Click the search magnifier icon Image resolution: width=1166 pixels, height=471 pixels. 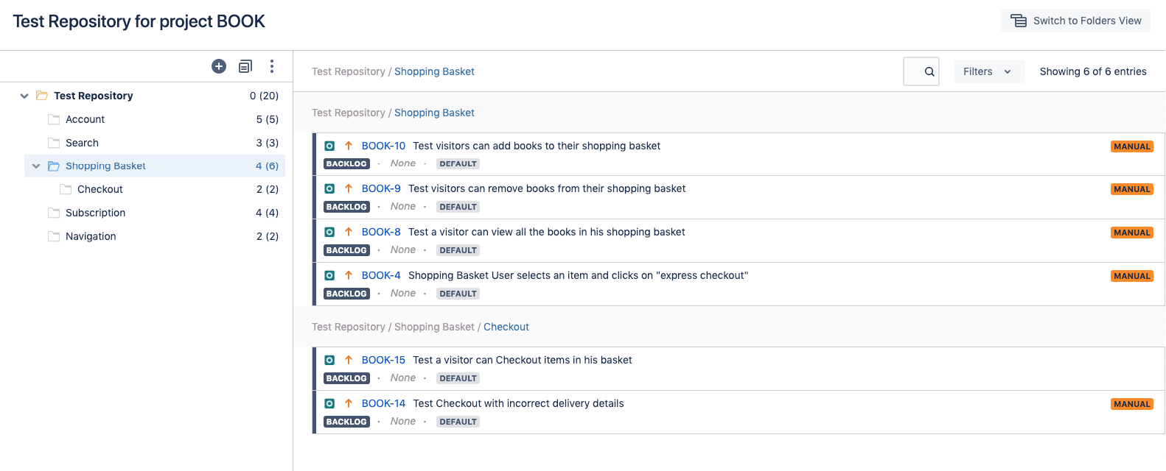929,71
